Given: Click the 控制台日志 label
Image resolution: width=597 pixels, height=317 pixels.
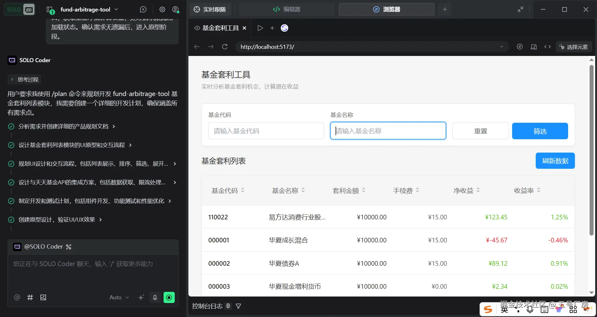Looking at the screenshot, I should (207, 306).
